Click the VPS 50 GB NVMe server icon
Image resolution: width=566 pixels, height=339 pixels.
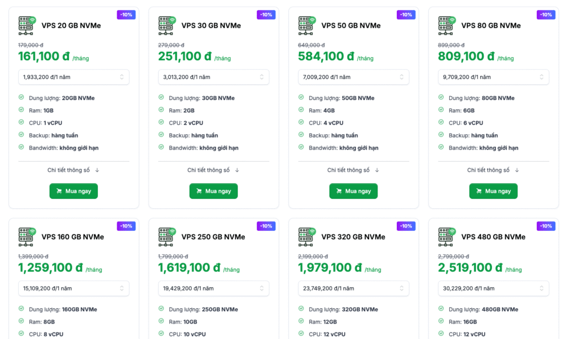[307, 25]
